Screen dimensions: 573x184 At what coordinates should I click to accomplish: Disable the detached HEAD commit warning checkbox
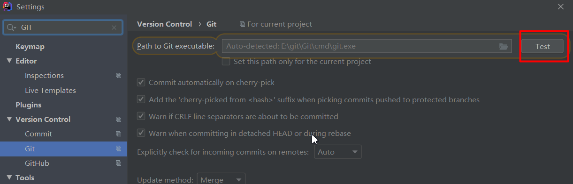(141, 133)
